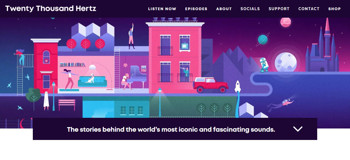Click the tagline about iconic and fascinating sounds

point(171,130)
